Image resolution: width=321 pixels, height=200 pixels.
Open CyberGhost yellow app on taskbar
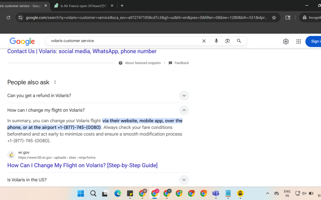tap(240, 193)
